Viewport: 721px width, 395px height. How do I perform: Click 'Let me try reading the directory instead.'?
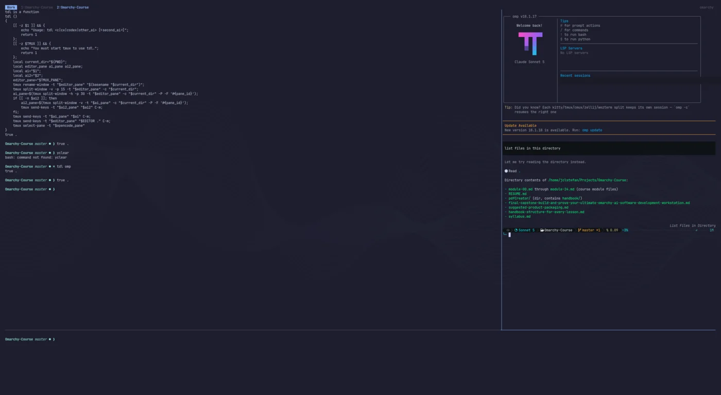point(545,162)
